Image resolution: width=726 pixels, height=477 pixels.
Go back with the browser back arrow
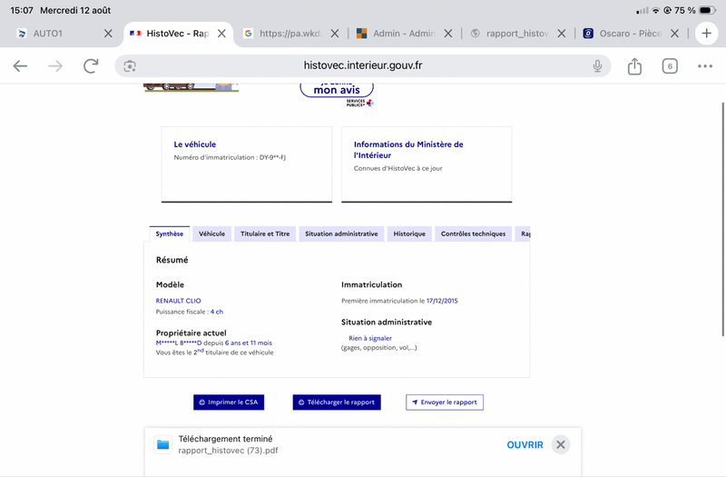[20, 66]
